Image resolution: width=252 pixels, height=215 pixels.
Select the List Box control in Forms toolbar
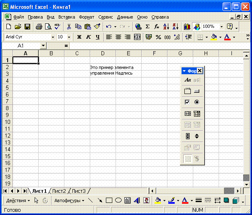(x=188, y=114)
